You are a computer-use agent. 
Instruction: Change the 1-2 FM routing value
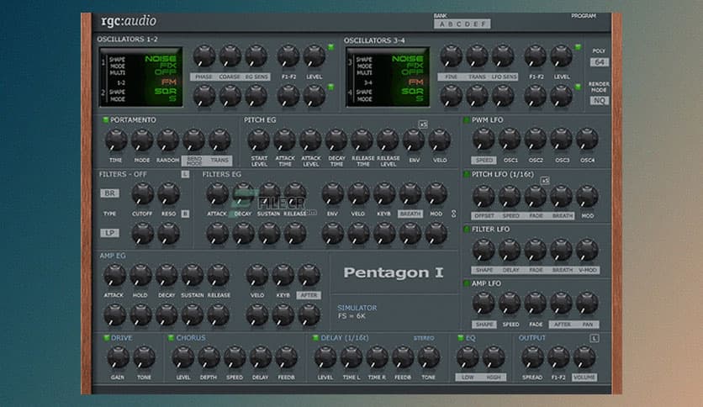pyautogui.click(x=169, y=82)
